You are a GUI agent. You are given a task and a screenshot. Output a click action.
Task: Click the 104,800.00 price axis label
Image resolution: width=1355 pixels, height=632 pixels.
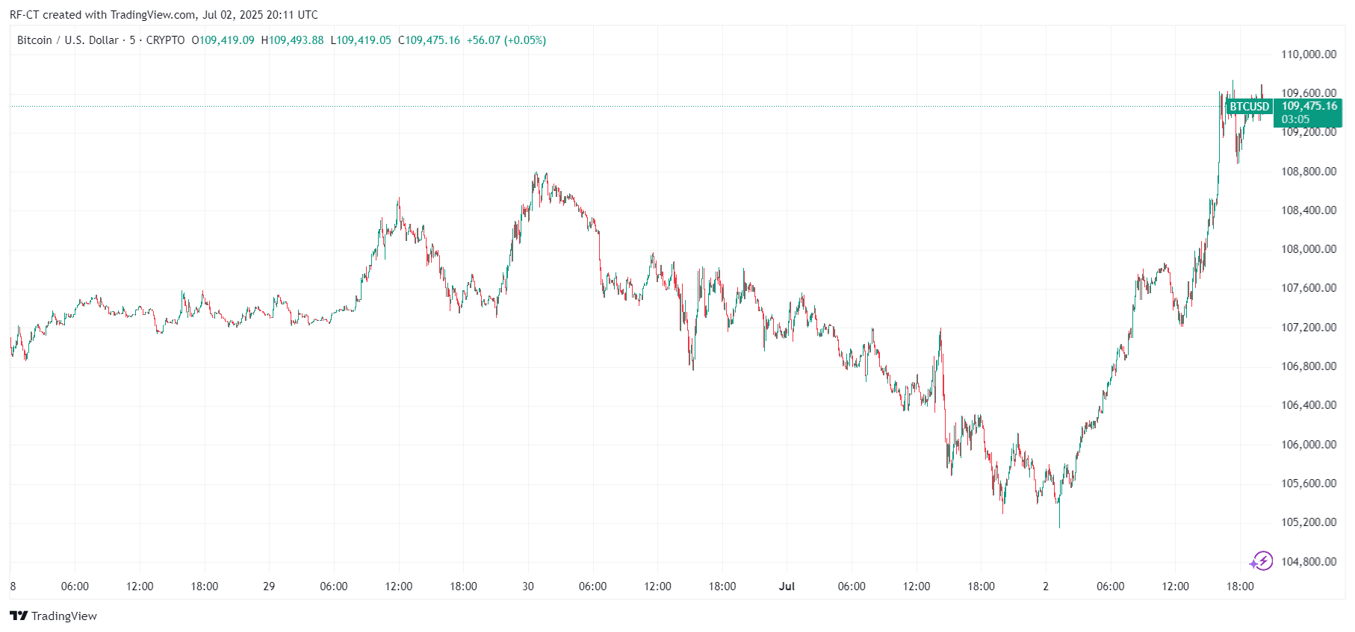(x=1309, y=562)
